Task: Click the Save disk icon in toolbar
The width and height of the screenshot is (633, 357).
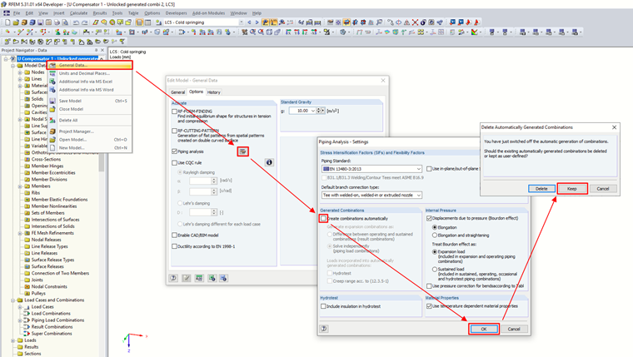Action: point(40,22)
